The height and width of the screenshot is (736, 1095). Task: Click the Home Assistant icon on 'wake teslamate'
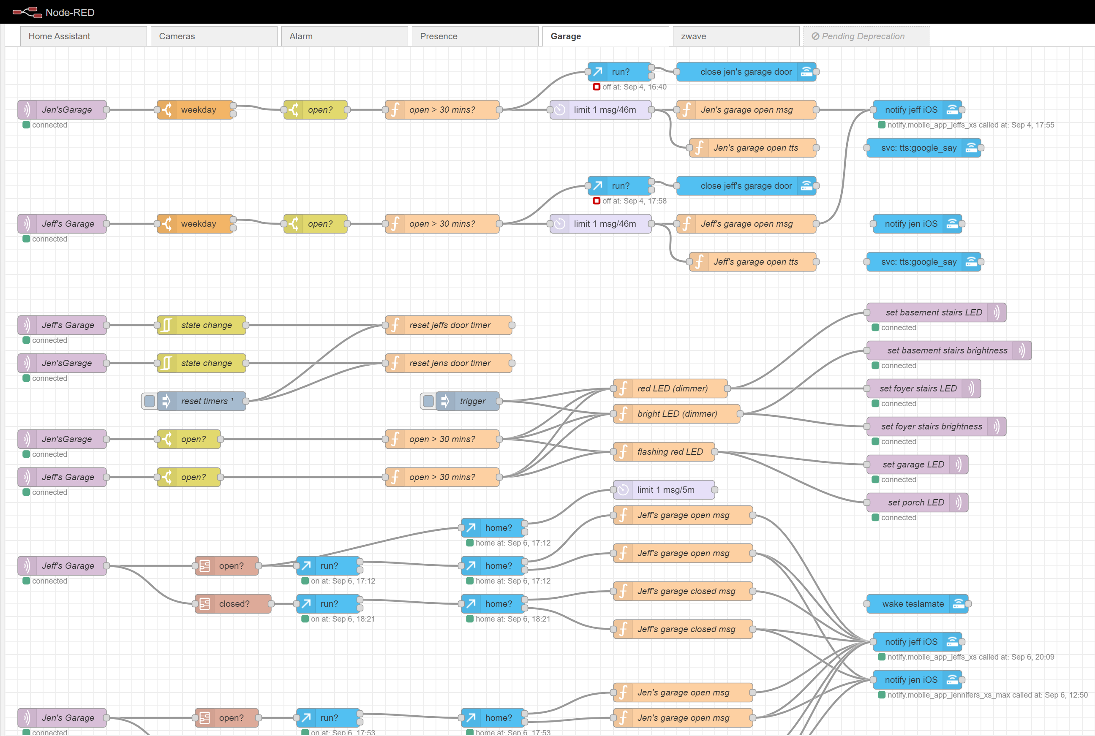coord(959,604)
